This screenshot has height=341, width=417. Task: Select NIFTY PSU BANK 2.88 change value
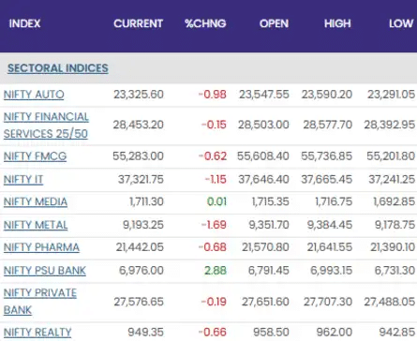coord(216,271)
